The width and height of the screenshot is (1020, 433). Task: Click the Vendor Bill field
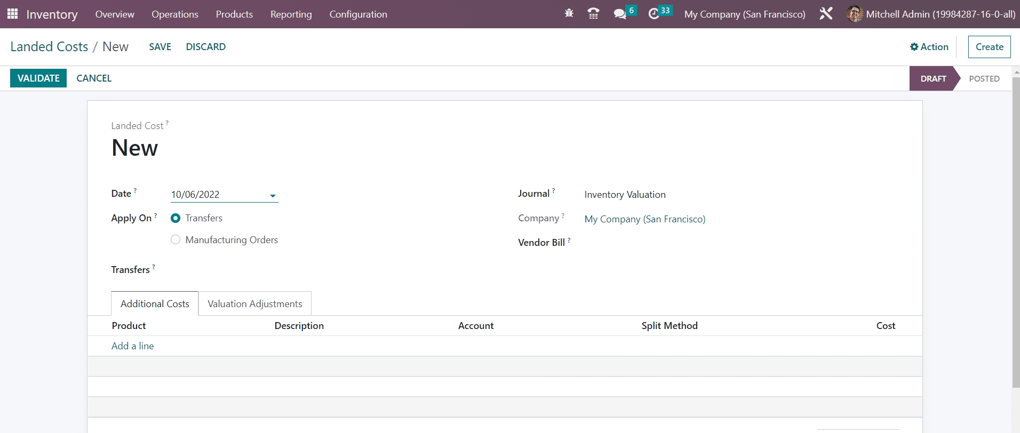(x=742, y=243)
